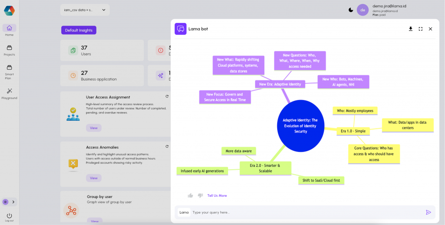
Task: Click View under Access Anomalies
Action: 93,178
